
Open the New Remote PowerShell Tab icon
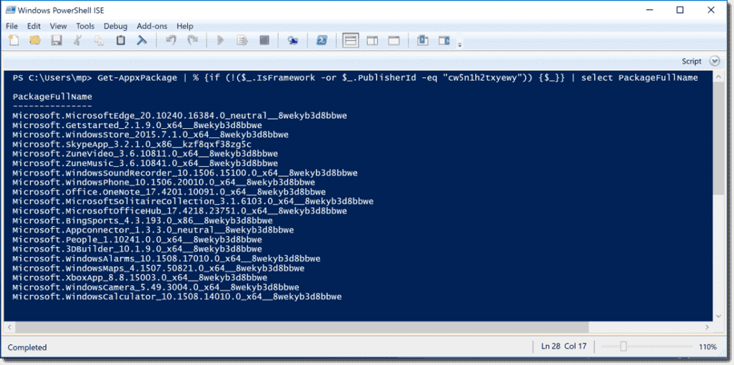tap(293, 41)
